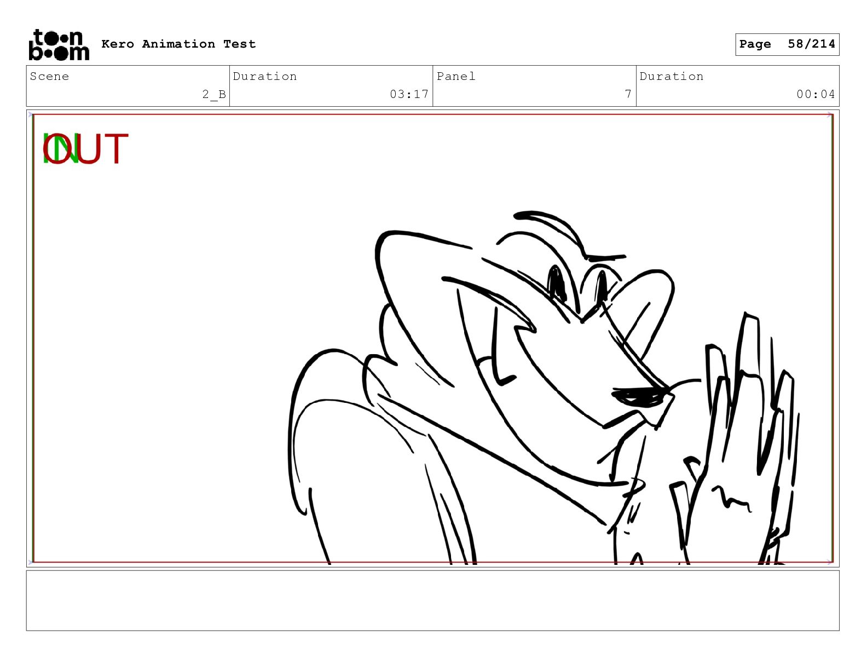Click the panel duration value '00:04'
Viewport: 867px width, 670px height.
(816, 94)
